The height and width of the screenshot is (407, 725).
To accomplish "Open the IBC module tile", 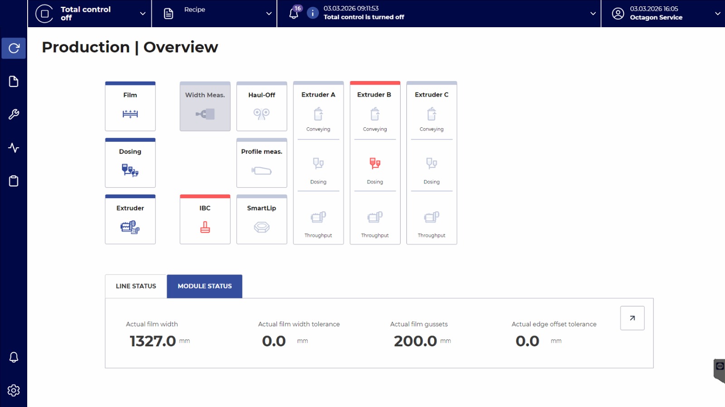I will click(x=205, y=220).
